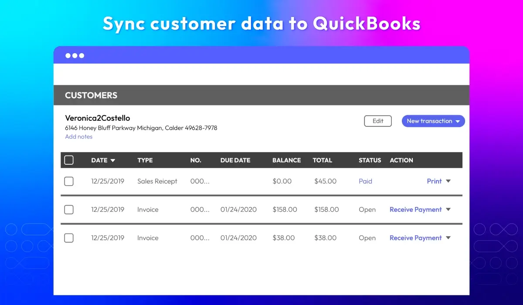
Task: Click the DUE DATE column header
Action: (235, 160)
